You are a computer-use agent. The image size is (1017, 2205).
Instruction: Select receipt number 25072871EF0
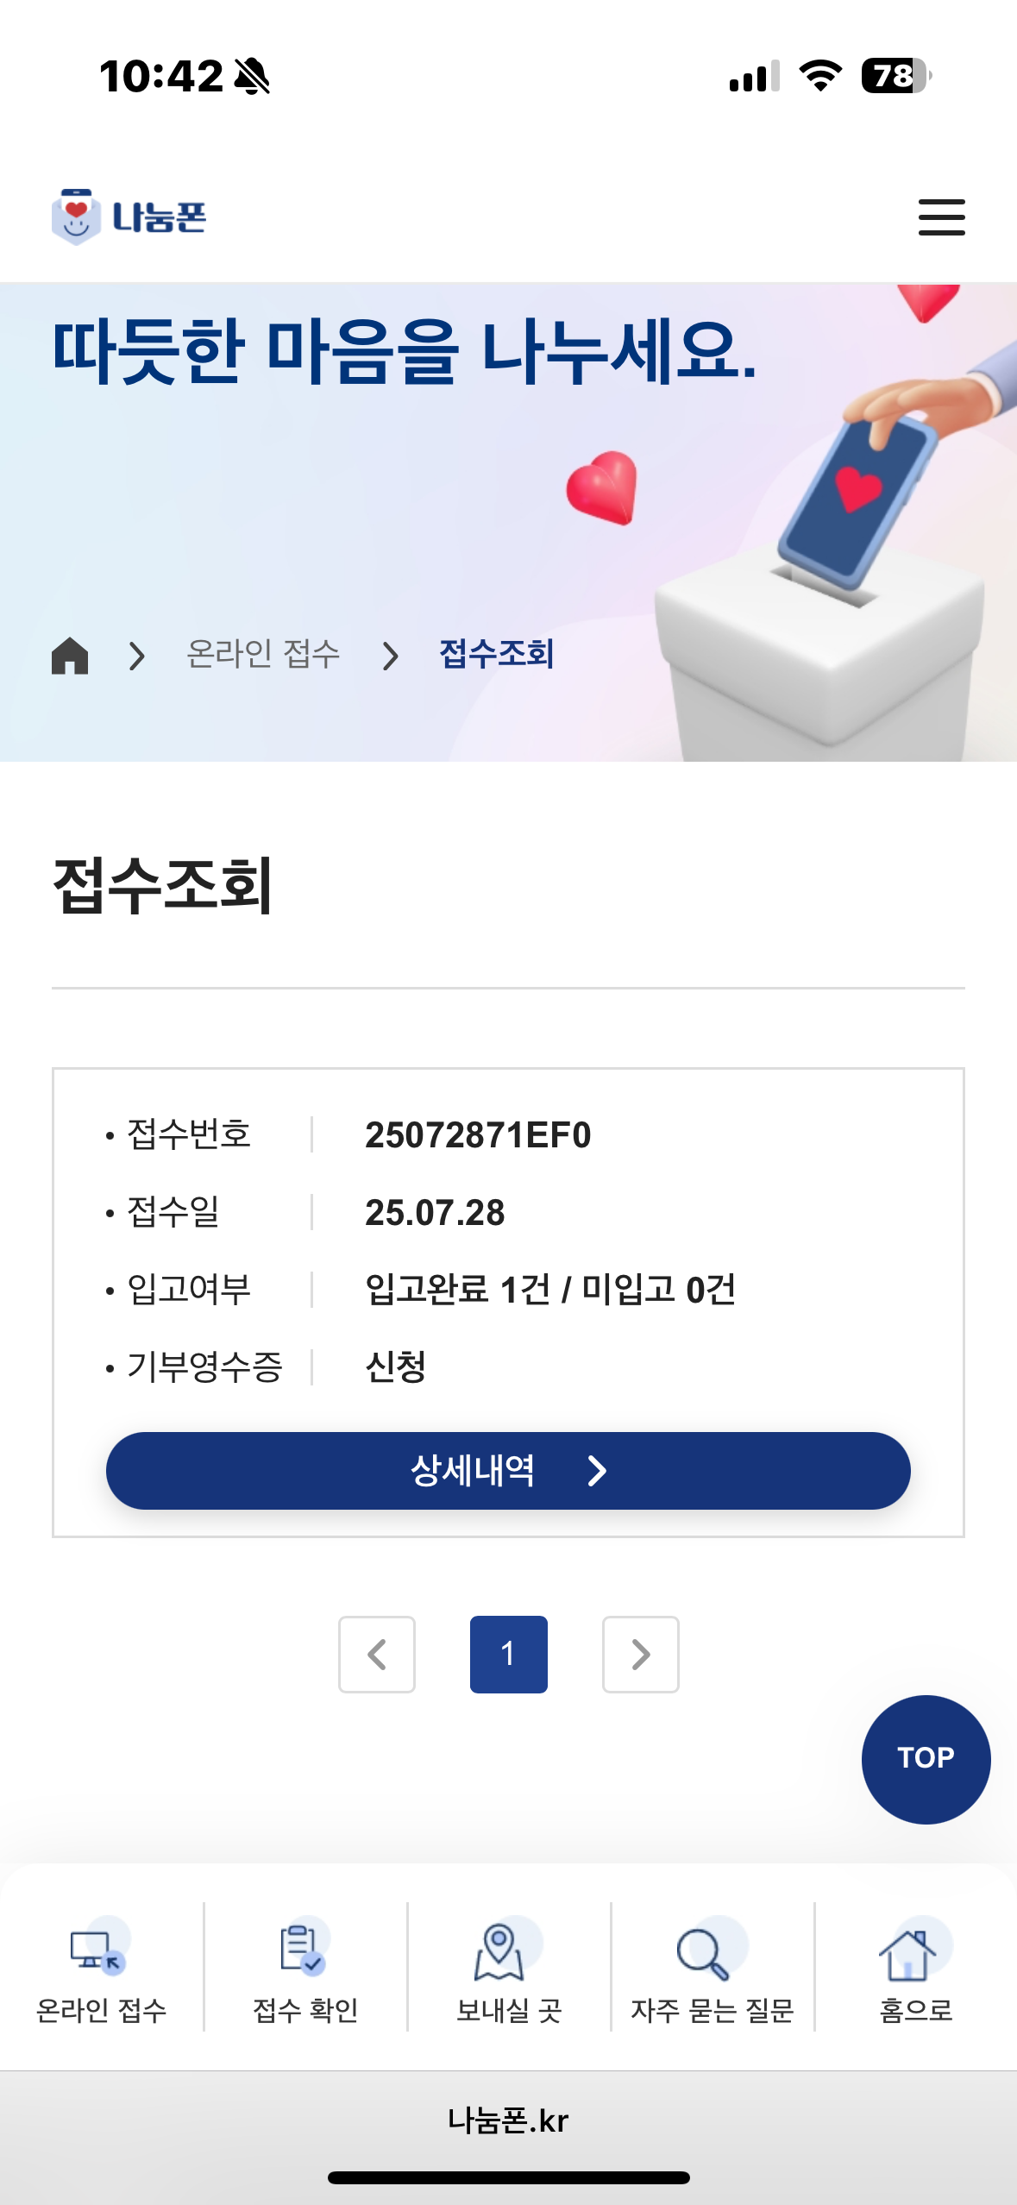pos(478,1135)
